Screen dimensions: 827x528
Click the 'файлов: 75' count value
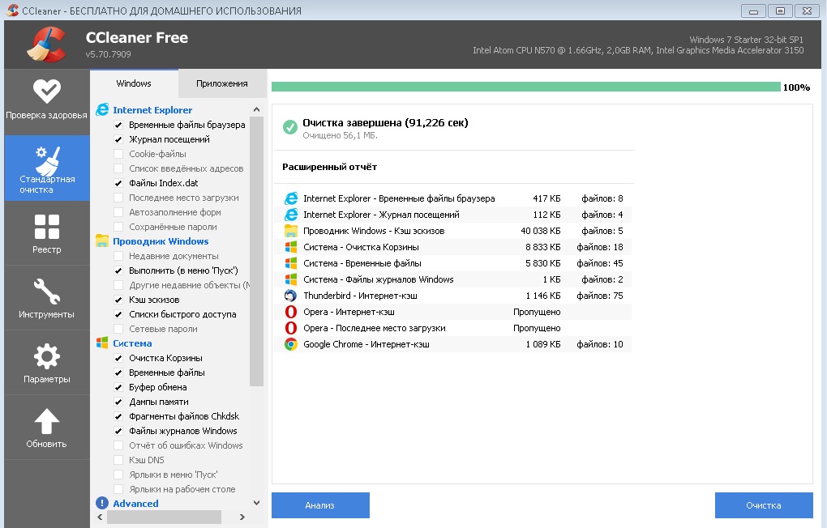(600, 296)
